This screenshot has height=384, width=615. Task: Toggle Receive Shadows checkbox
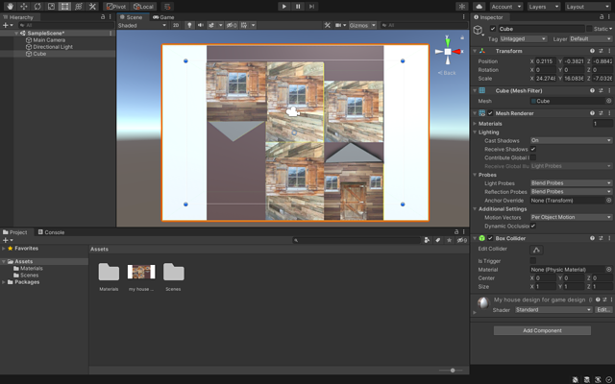[533, 149]
